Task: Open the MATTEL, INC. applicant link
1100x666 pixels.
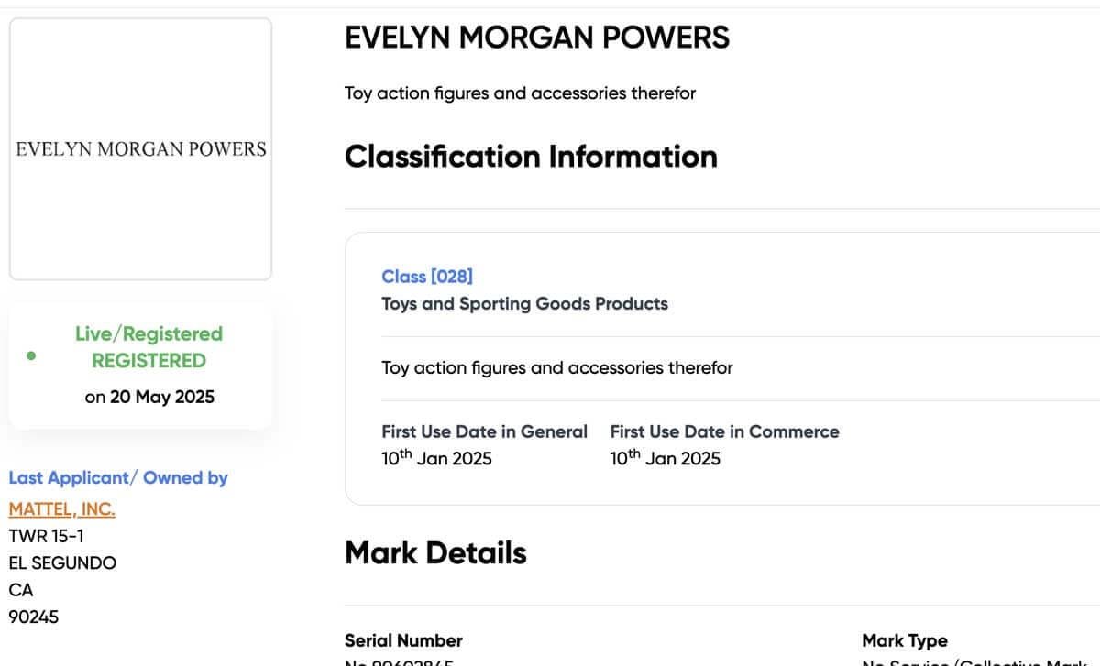Action: point(60,508)
